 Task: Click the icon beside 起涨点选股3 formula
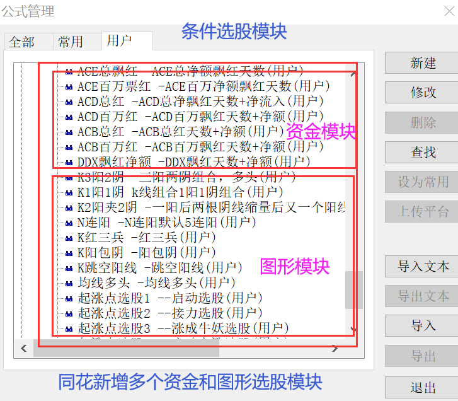point(69,329)
